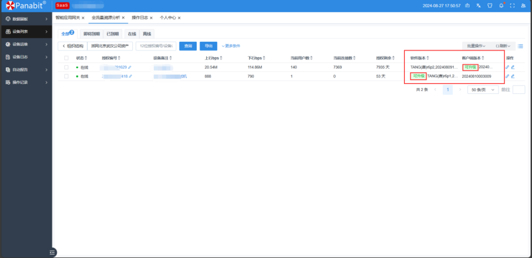The width and height of the screenshot is (532, 258).
Task: Select the 已到期 filter tab
Action: click(112, 34)
